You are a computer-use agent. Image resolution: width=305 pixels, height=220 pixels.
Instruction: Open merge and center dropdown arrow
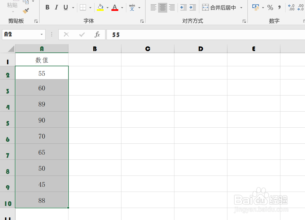pos(241,8)
